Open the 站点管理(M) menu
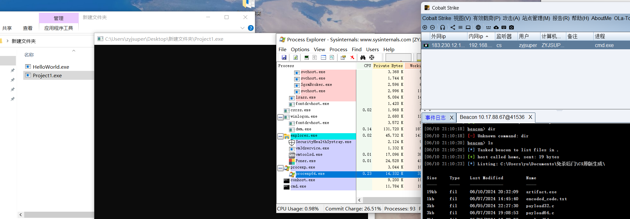The image size is (630, 219). (536, 18)
